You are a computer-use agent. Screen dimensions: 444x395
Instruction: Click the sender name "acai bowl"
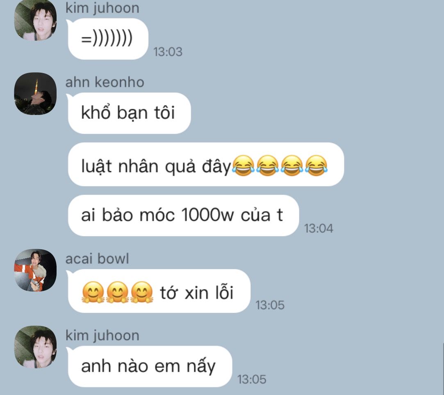click(97, 259)
